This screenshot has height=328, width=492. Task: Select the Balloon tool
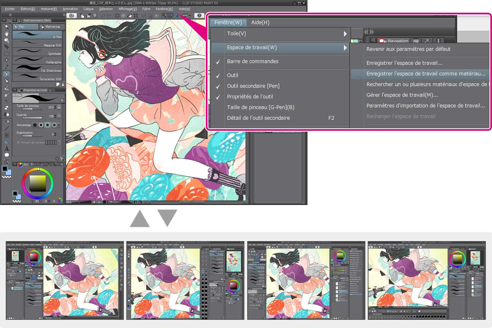coord(7,155)
